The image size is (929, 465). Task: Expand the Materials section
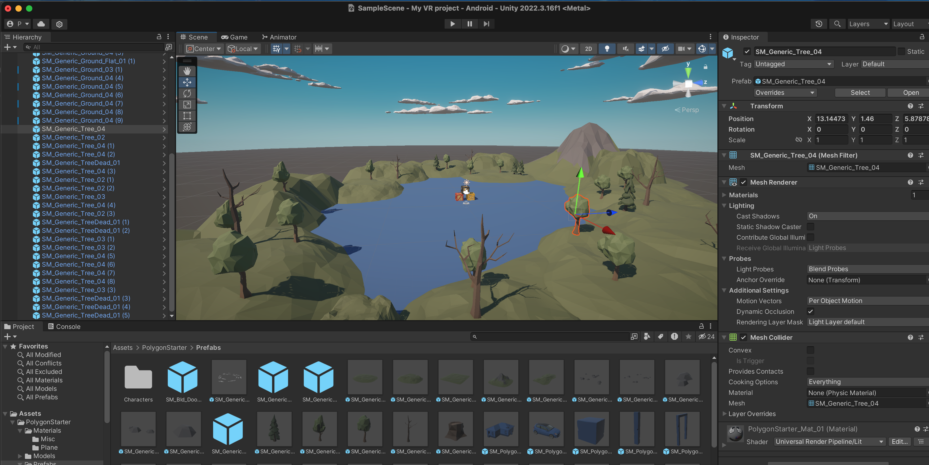[724, 195]
